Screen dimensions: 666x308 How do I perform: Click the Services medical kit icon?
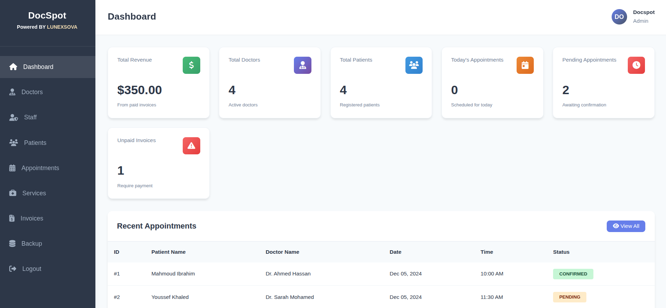[x=13, y=193]
